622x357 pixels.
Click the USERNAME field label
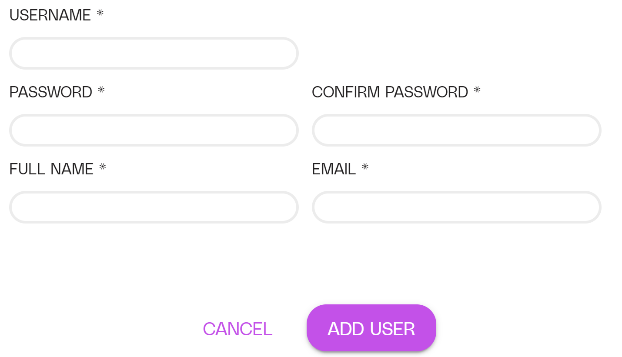point(50,15)
